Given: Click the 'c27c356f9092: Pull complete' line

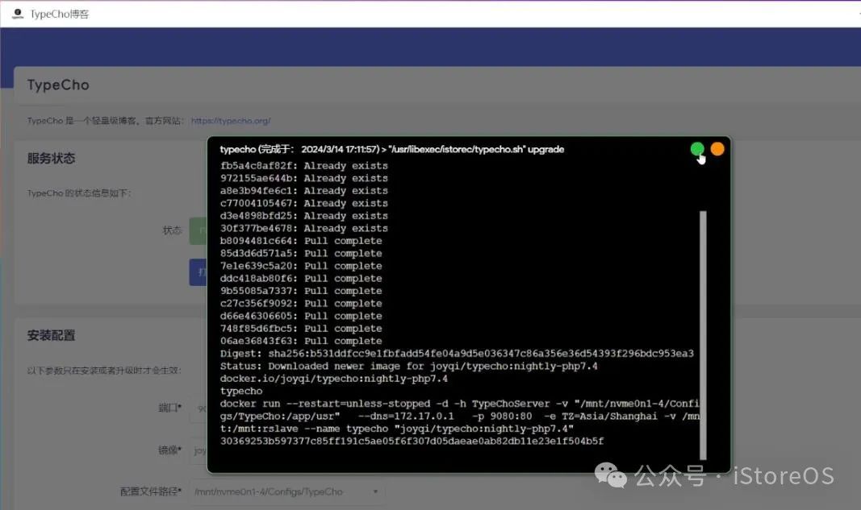Looking at the screenshot, I should [301, 303].
